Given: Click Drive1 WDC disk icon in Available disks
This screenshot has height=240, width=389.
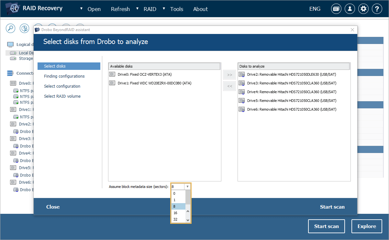Looking at the screenshot, I should pyautogui.click(x=112, y=83).
